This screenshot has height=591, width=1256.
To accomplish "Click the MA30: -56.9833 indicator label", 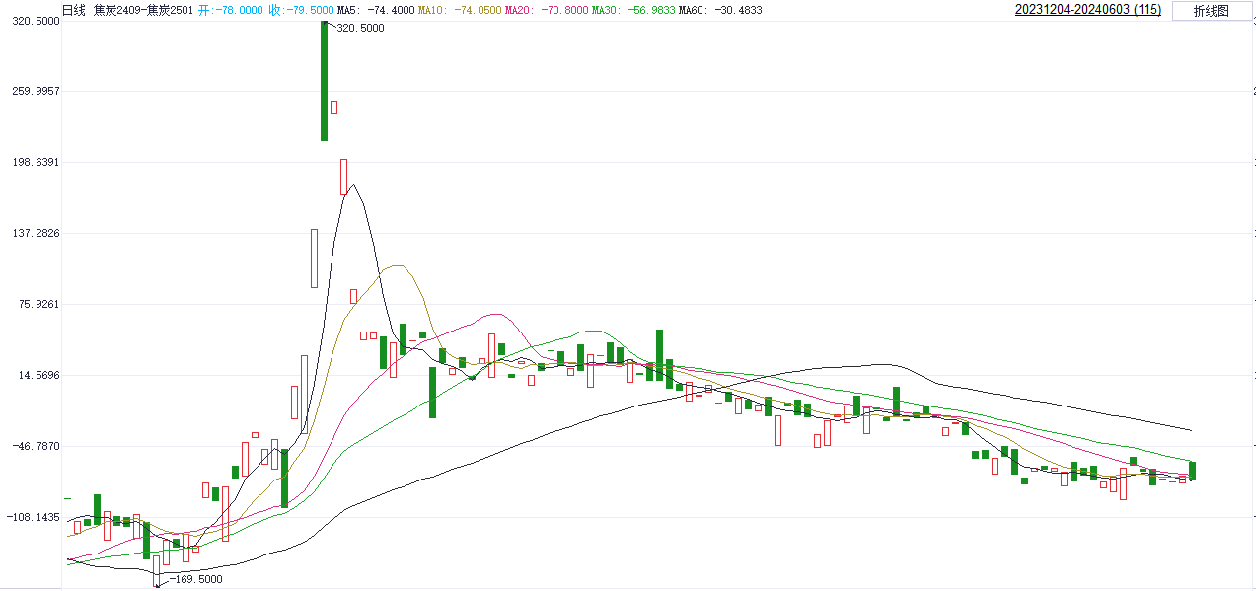I will (633, 10).
